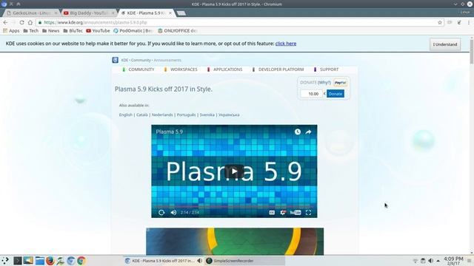Mute the video with the speaker icon
The width and height of the screenshot is (474, 266).
coord(173,212)
